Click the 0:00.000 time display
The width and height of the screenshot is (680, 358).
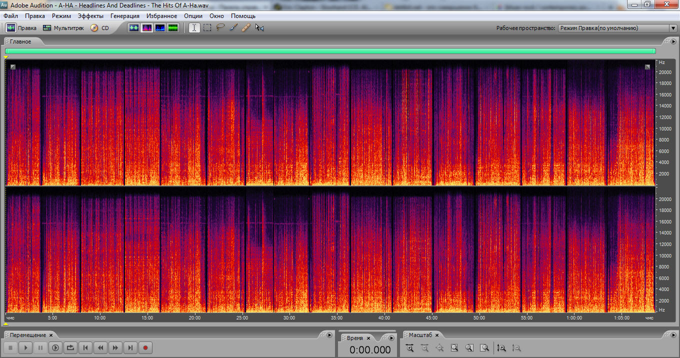point(370,350)
